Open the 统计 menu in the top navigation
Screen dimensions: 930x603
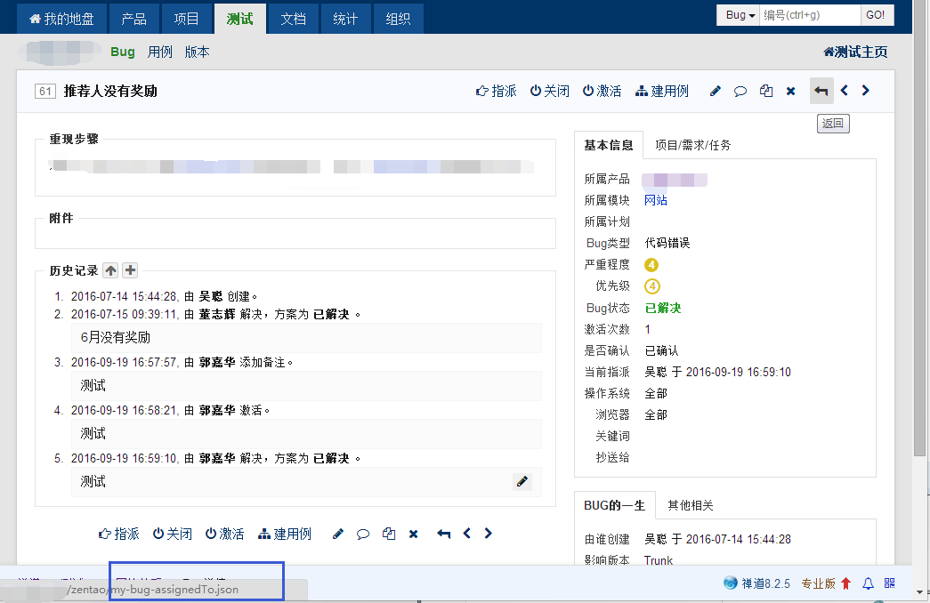tap(345, 19)
